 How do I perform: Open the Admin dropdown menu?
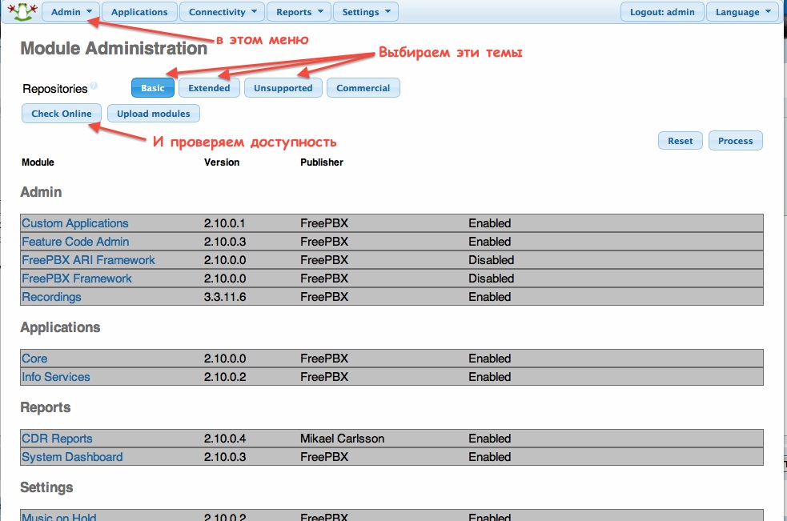pos(70,12)
